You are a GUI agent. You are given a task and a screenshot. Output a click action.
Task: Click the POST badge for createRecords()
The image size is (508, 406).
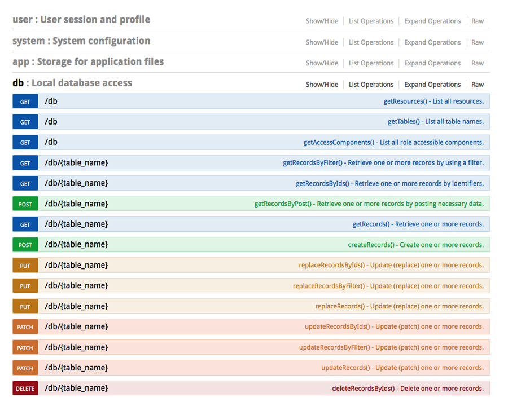pyautogui.click(x=25, y=245)
